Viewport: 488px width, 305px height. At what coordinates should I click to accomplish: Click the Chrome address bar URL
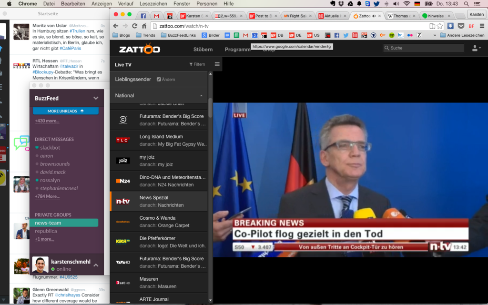184,26
